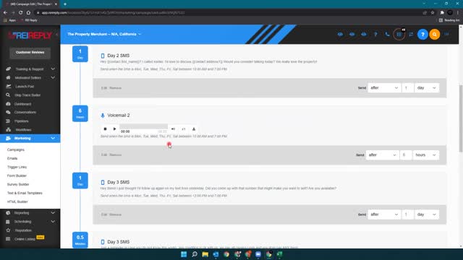463x260 pixels.
Task: Open the circled list icon with notification badge
Action: click(x=399, y=34)
